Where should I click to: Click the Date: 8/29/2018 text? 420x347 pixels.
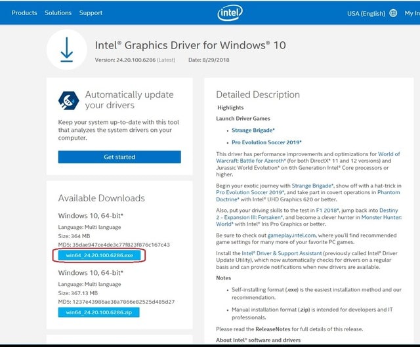209,60
